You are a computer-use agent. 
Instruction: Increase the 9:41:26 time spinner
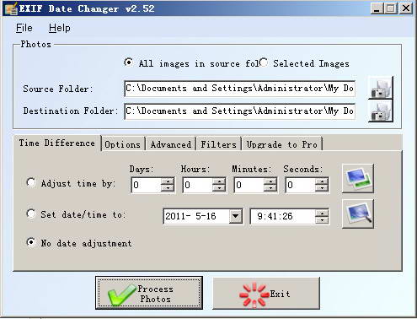322,213
